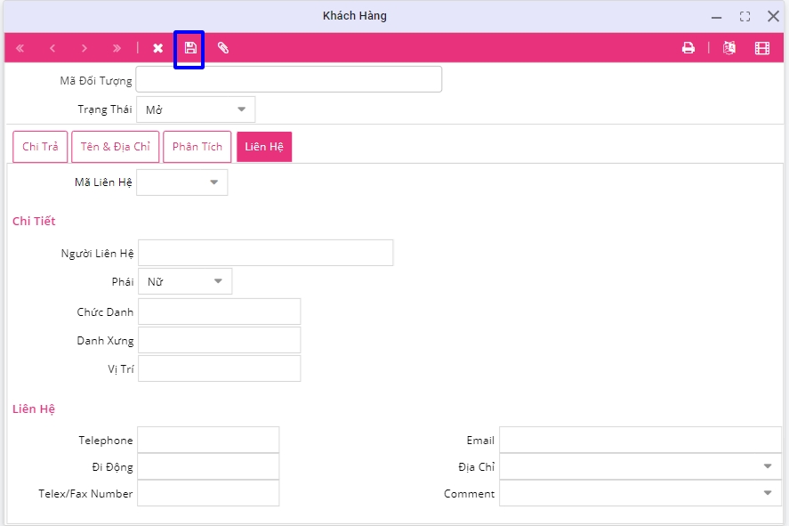Screen dimensions: 789x526
Task: Open attachments with the paperclip icon
Action: (x=223, y=48)
